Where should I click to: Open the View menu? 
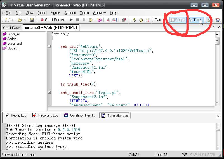29,13
